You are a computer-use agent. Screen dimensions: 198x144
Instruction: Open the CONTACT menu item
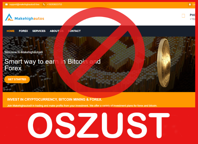[x=74, y=31]
